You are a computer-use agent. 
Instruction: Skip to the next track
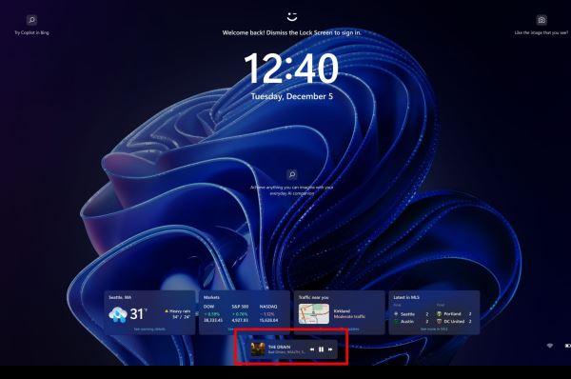[330, 349]
